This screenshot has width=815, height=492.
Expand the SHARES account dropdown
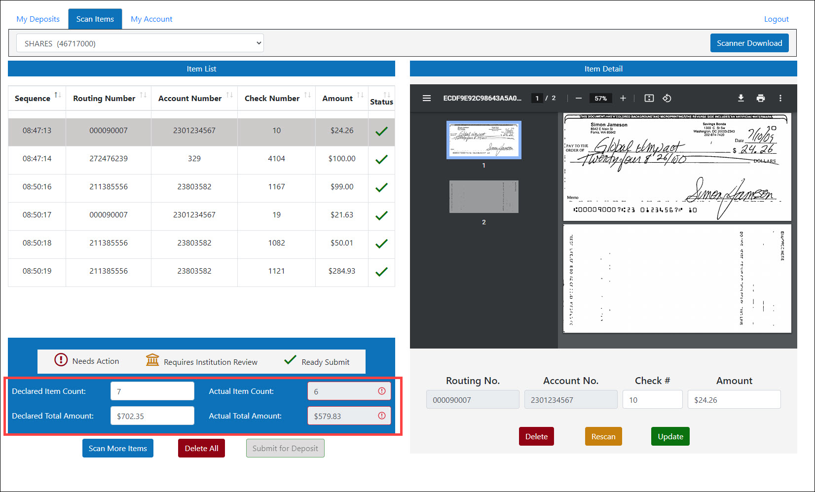(x=140, y=43)
